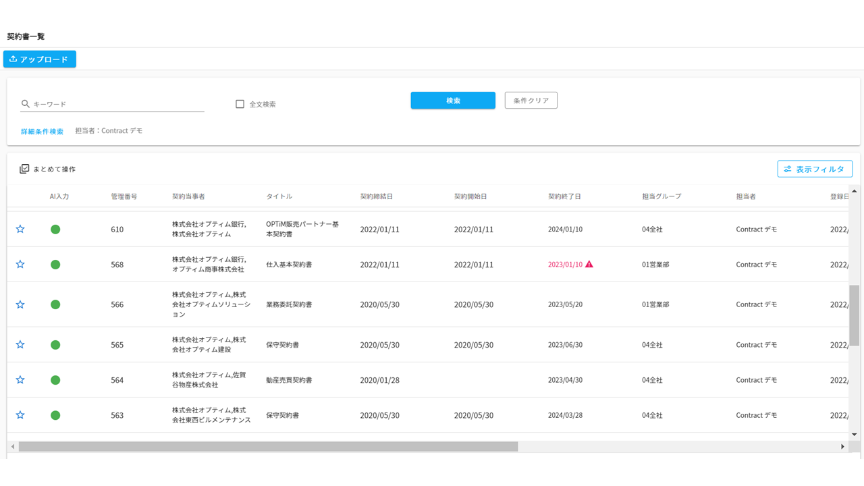864x486 pixels.
Task: Favorite contract 568 with its star
Action: (x=20, y=265)
